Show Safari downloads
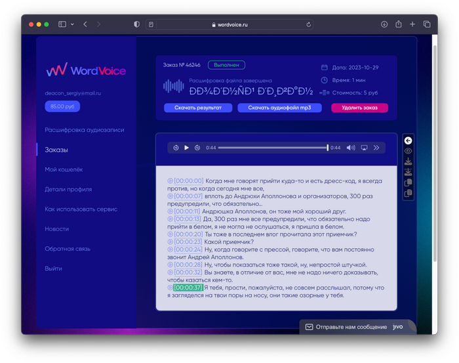The height and width of the screenshot is (363, 459). 384,24
